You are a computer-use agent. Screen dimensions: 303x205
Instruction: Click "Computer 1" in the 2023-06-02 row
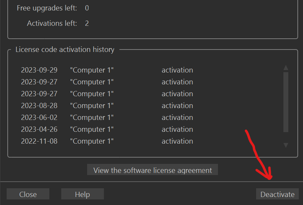coord(92,117)
